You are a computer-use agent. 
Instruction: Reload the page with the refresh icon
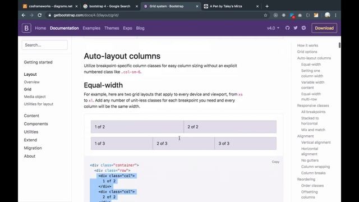pyautogui.click(x=40, y=15)
